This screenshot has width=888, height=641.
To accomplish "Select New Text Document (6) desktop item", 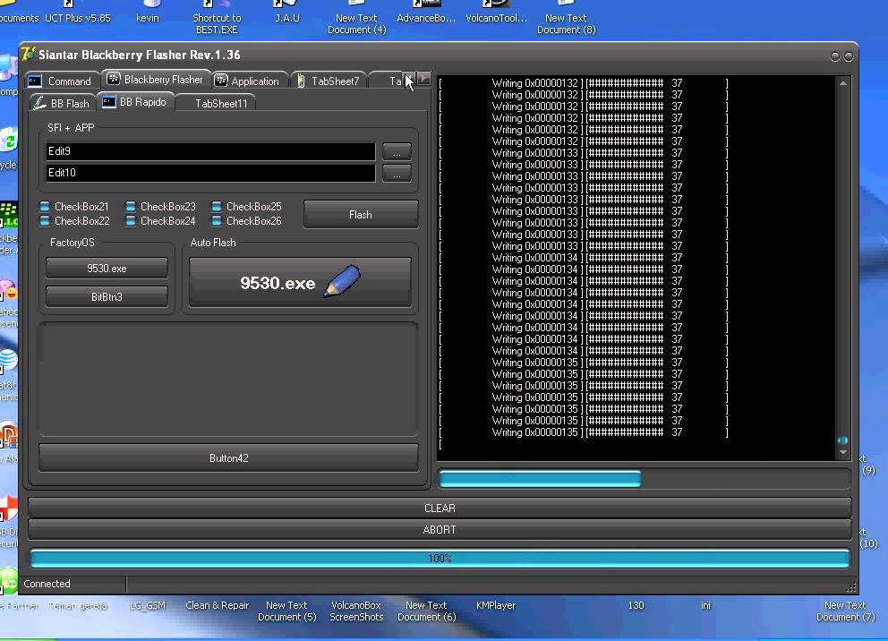I will pyautogui.click(x=426, y=611).
